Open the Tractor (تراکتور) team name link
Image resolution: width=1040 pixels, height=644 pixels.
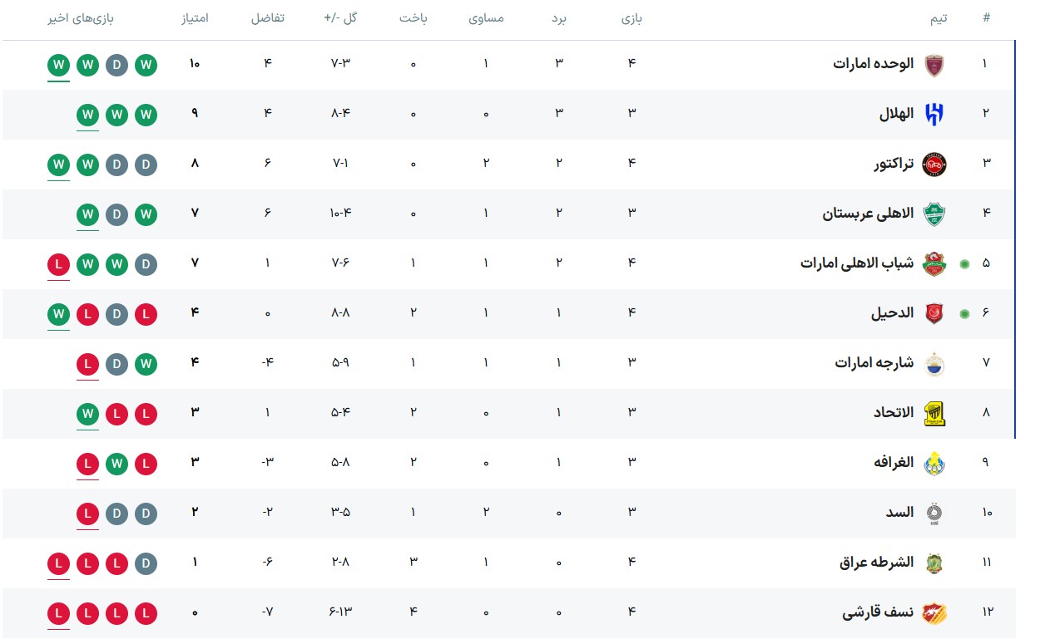pos(894,164)
